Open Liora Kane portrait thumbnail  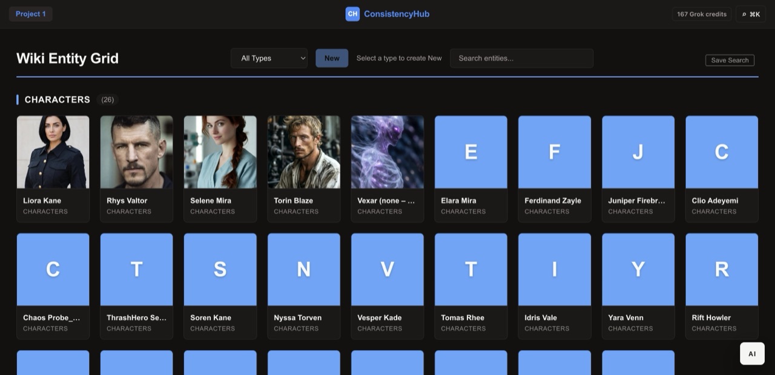[53, 152]
